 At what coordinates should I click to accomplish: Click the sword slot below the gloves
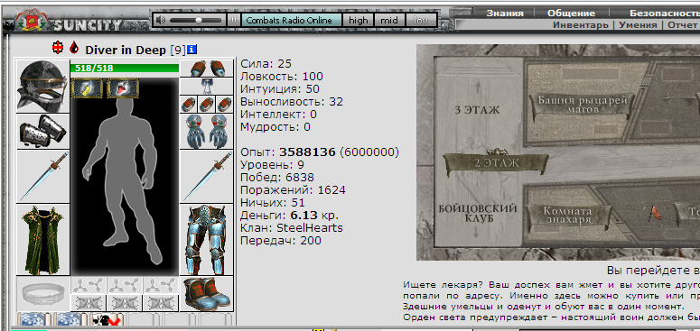click(x=206, y=177)
